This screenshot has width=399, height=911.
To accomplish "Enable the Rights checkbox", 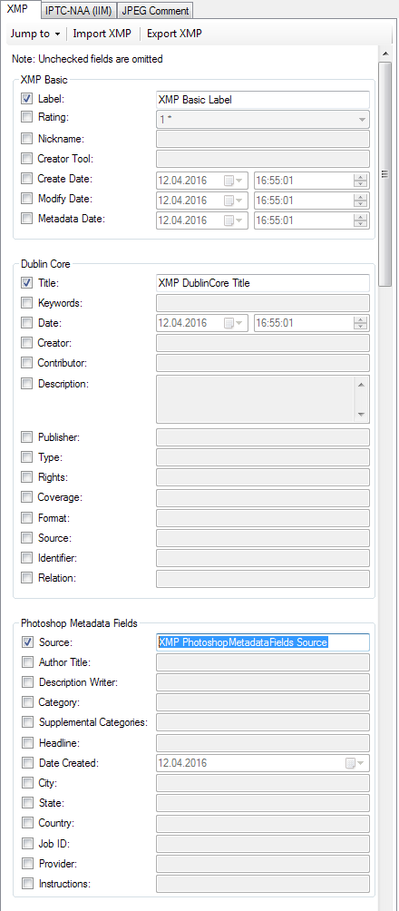I will (x=26, y=477).
